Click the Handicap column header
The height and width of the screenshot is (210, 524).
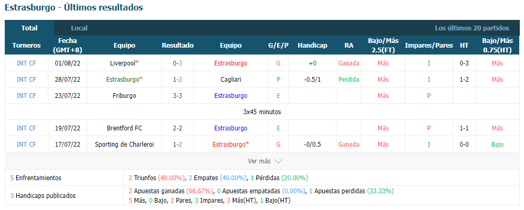click(x=313, y=46)
